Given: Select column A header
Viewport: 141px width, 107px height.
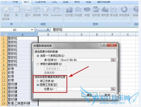Looking at the screenshot, I should coord(23,35).
